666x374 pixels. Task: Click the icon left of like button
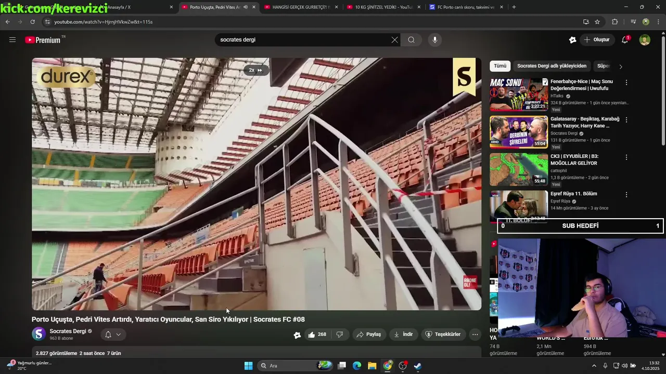tap(297, 335)
